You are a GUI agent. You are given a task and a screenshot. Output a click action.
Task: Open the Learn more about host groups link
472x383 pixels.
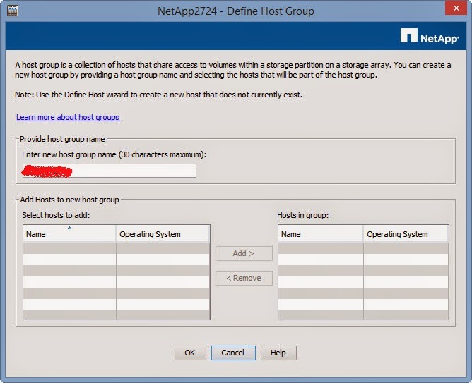68,117
